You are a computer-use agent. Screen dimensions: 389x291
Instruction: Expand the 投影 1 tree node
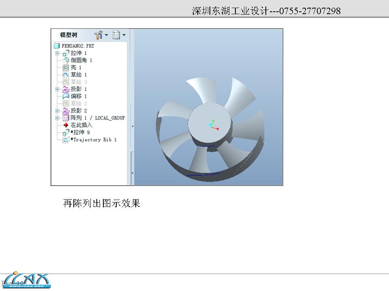[x=57, y=89]
